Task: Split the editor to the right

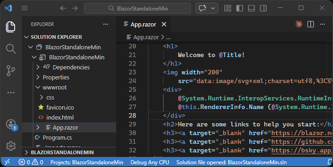Action: pyautogui.click(x=311, y=24)
